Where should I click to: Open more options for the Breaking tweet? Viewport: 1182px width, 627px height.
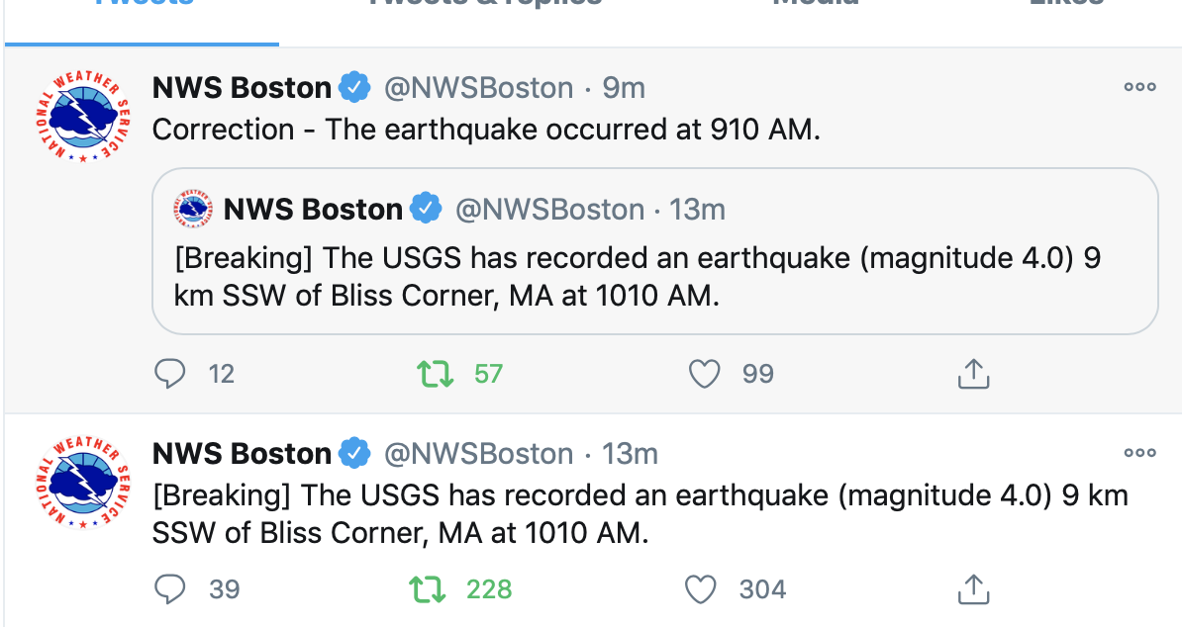1139,453
